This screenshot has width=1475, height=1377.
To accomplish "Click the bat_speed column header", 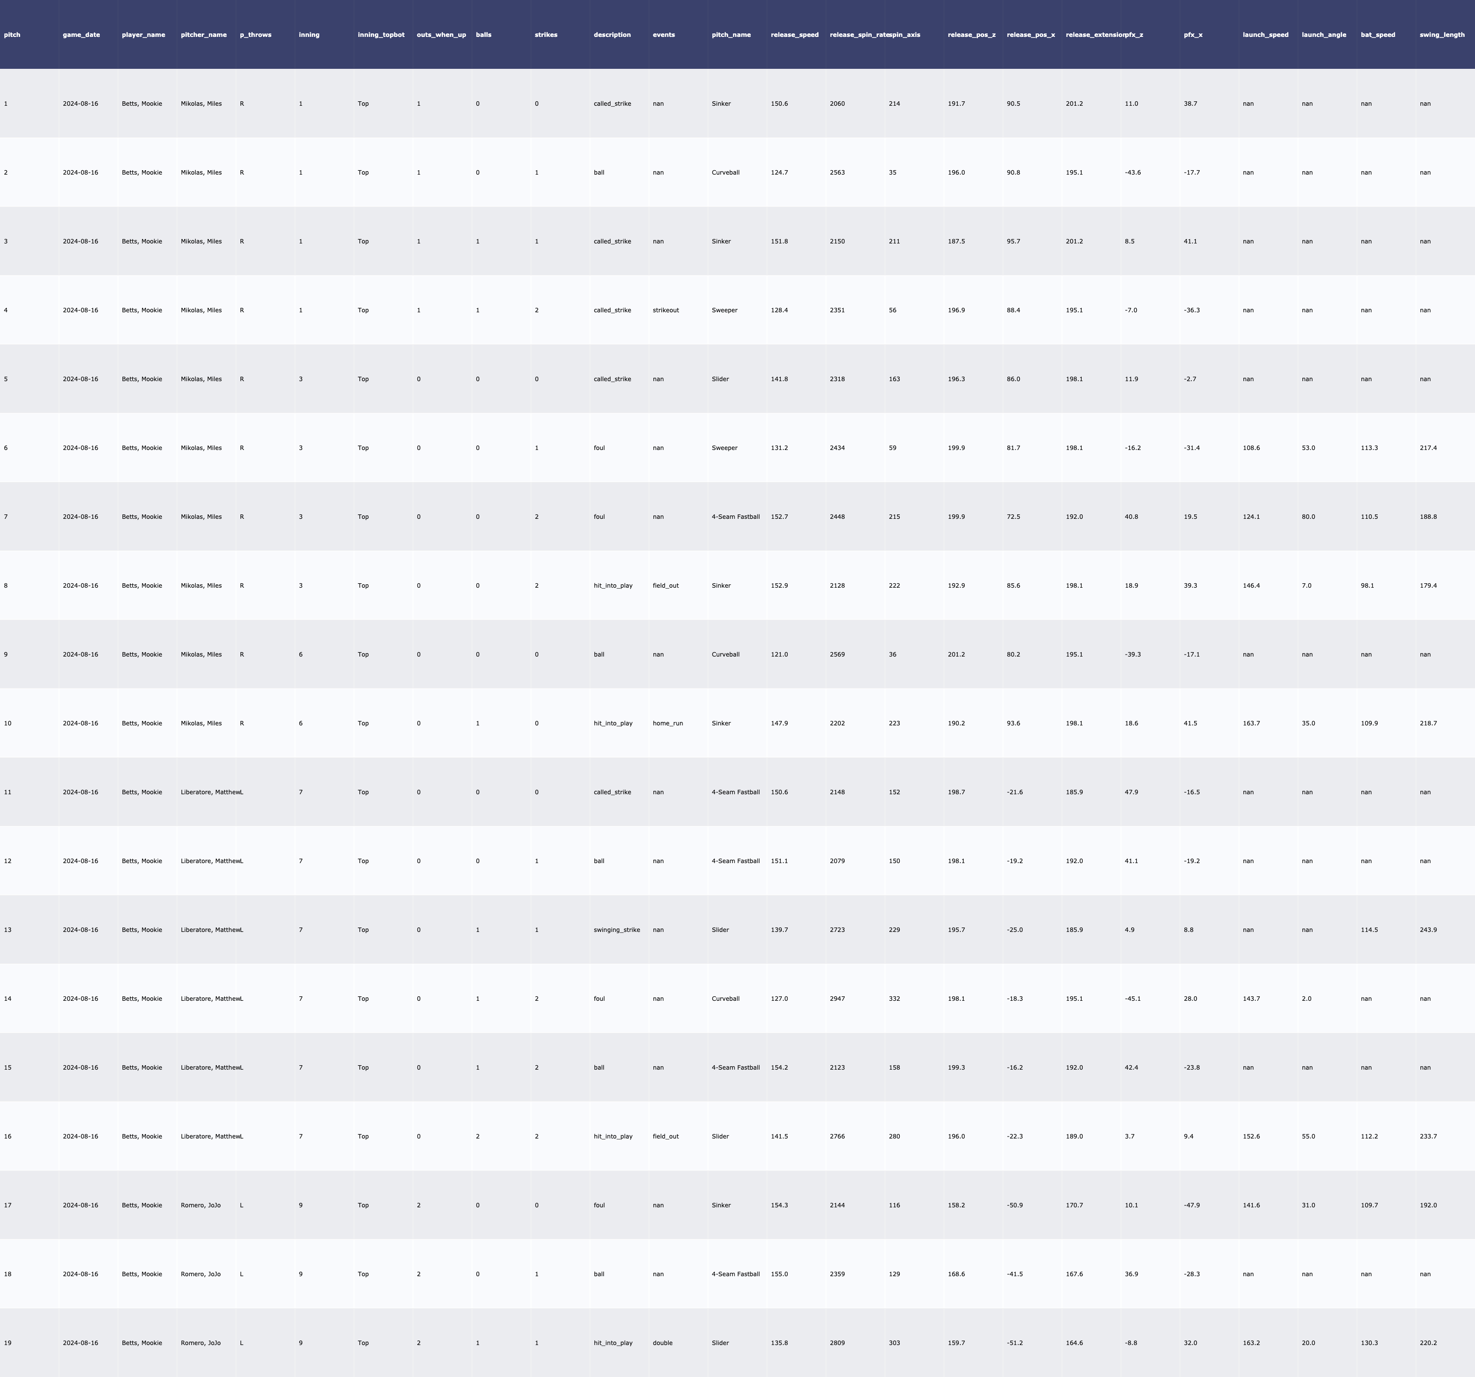I will click(x=1378, y=35).
